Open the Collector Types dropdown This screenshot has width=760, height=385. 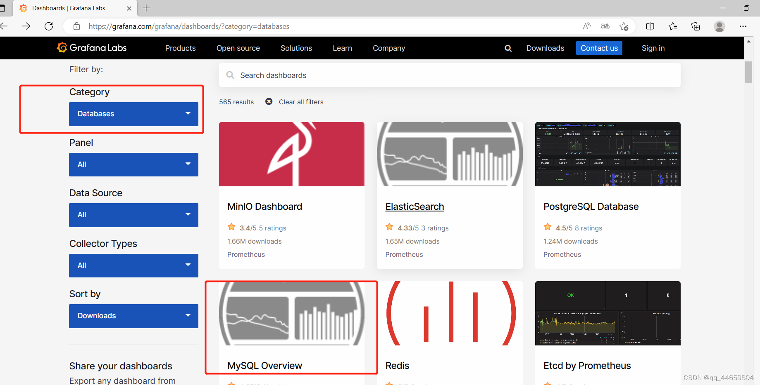tap(133, 265)
